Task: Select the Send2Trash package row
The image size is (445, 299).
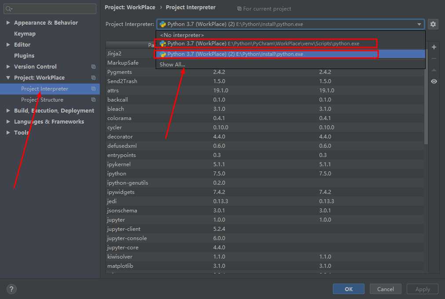Action: pos(265,81)
